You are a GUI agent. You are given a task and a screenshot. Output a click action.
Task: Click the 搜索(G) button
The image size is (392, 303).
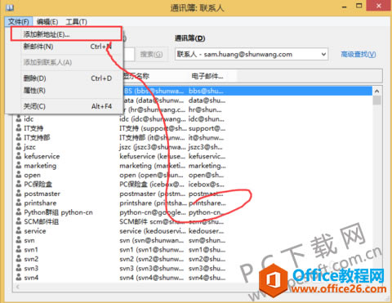[151, 55]
